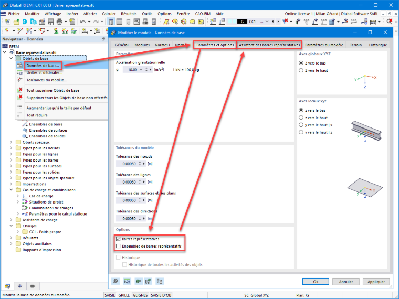
Task: Open gravitational acceleration value dropdown
Action: tap(141, 70)
